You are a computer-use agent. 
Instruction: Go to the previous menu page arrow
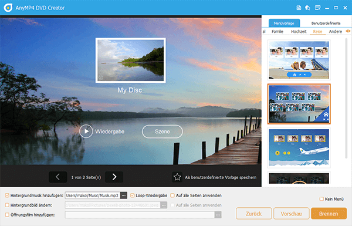[58, 177]
